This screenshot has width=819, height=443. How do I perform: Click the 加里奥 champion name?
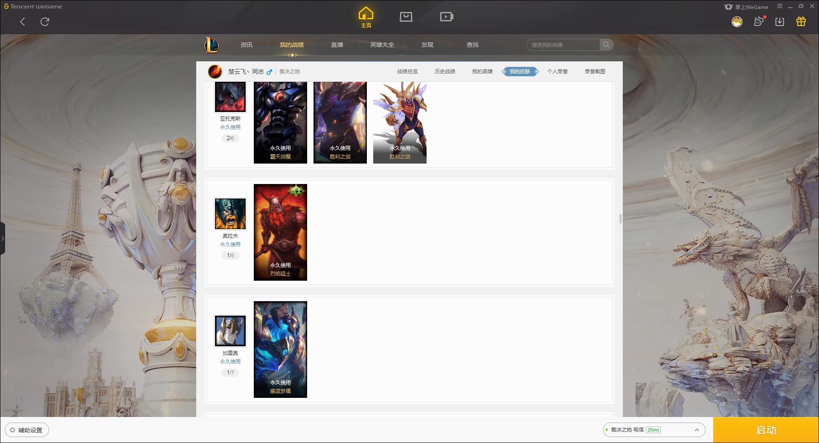coord(230,353)
